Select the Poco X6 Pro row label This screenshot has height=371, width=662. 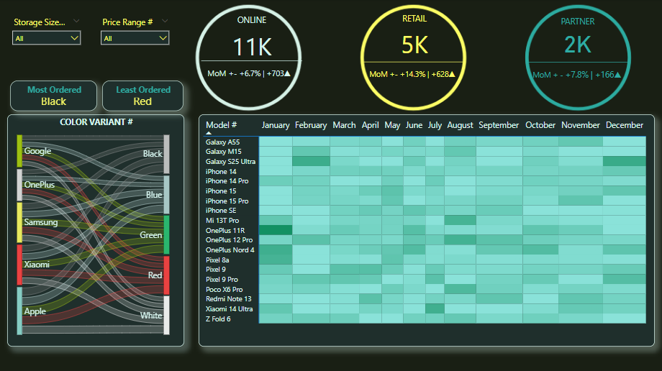(225, 290)
